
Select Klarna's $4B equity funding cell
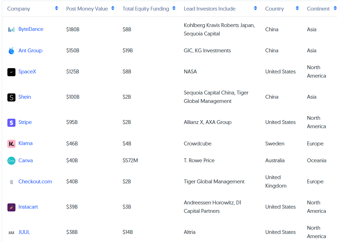(x=127, y=143)
